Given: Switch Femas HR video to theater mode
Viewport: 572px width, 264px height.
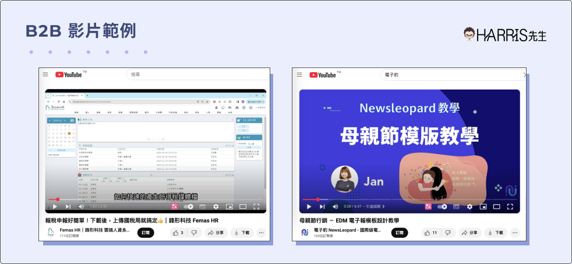Looking at the screenshot, I should 243,206.
